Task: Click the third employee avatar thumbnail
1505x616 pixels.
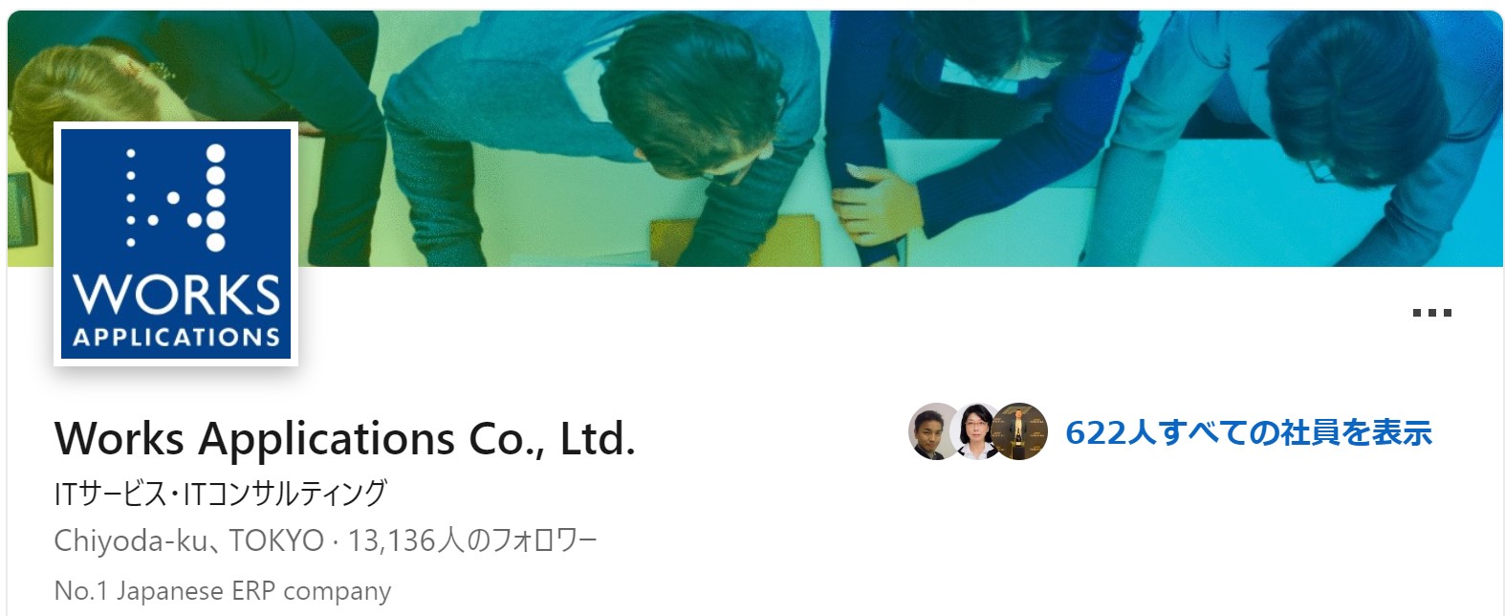Action: 1019,432
